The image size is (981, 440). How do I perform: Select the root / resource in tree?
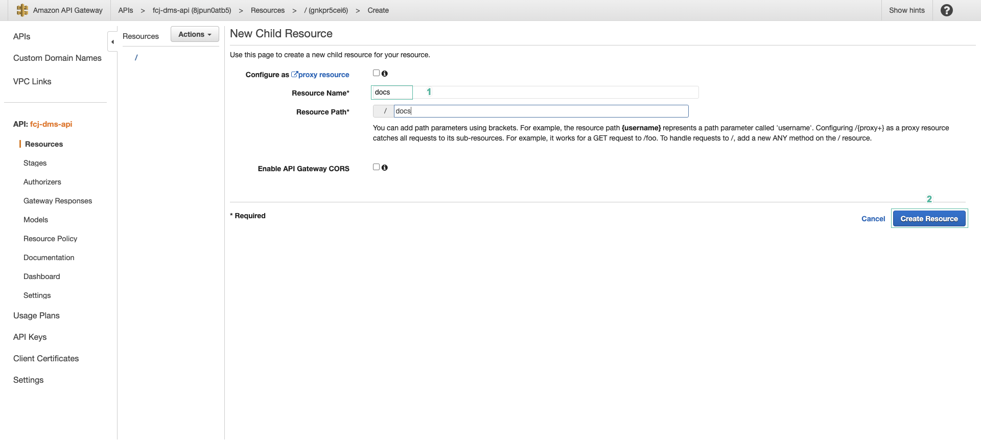[136, 57]
